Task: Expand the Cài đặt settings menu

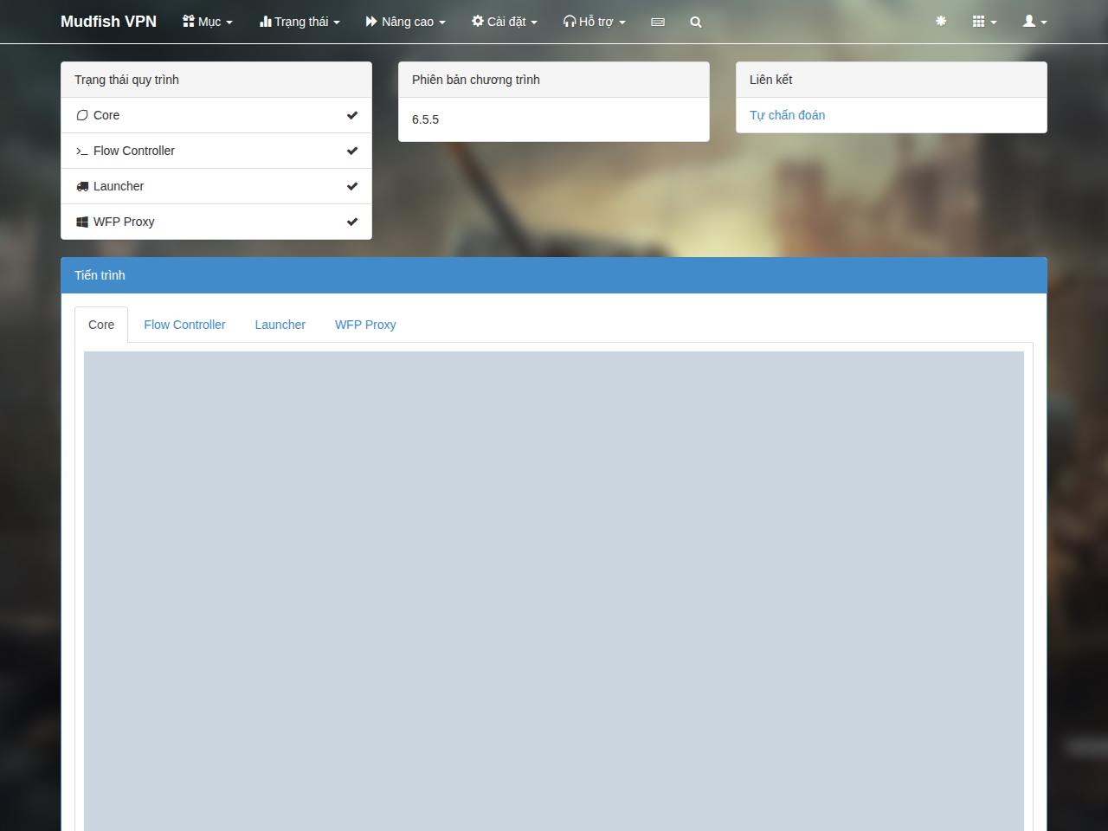Action: click(505, 22)
